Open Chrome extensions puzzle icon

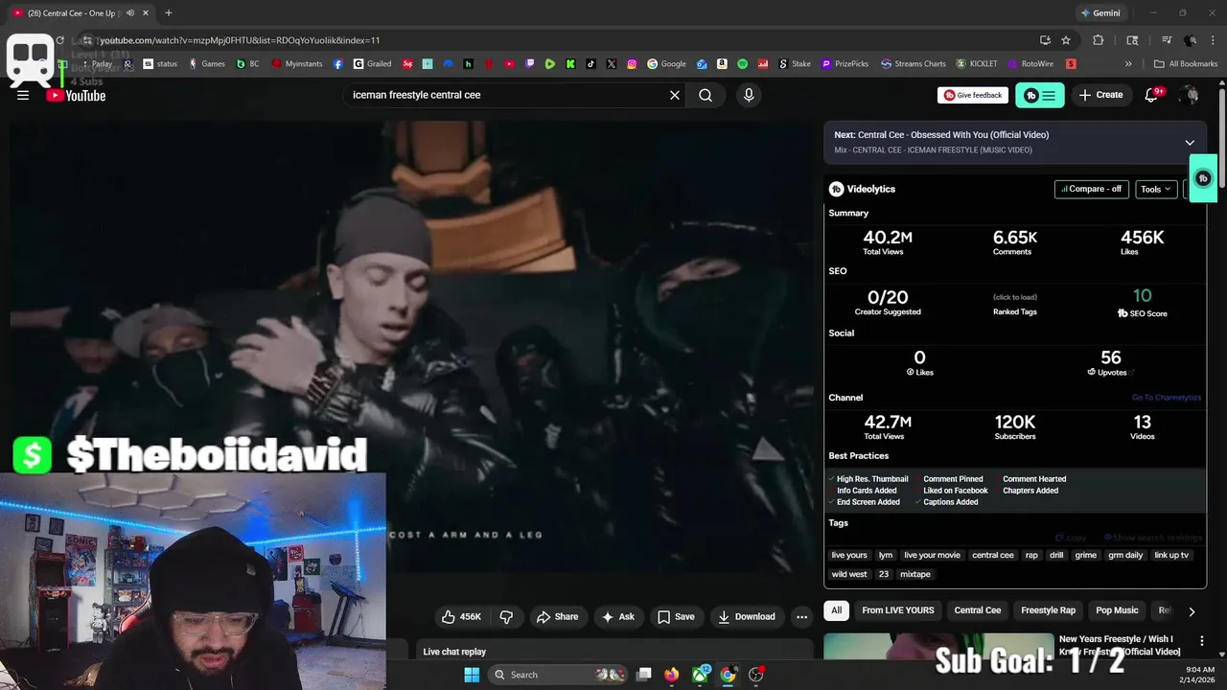click(x=1099, y=40)
